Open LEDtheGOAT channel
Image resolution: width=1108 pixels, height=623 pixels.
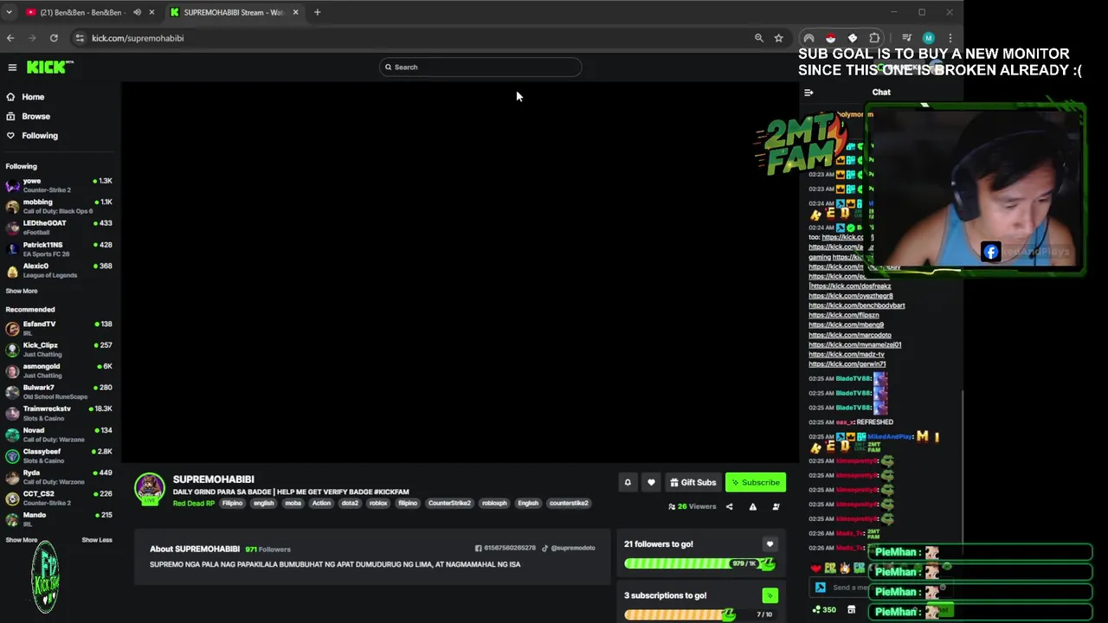pos(59,228)
